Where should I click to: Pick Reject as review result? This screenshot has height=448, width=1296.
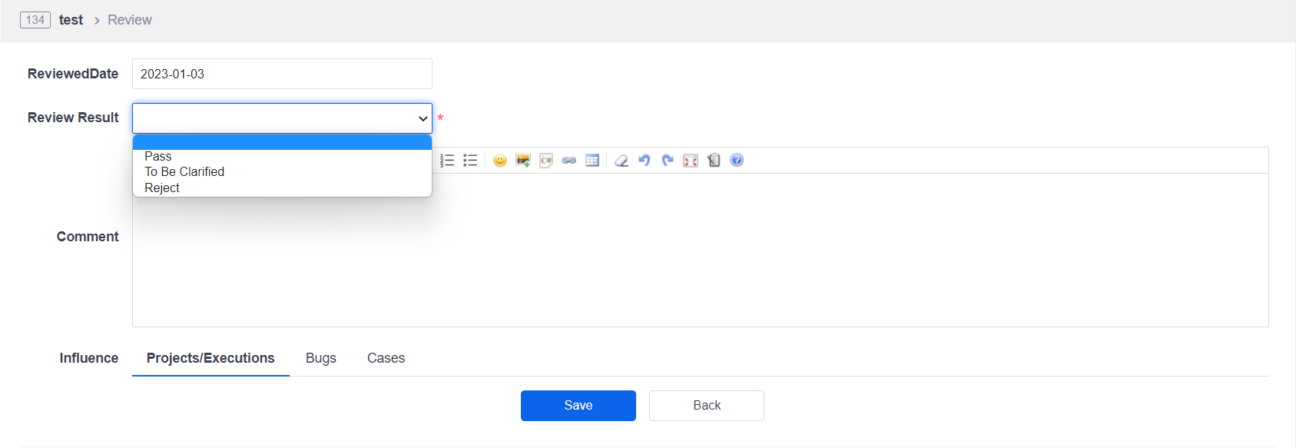(162, 188)
